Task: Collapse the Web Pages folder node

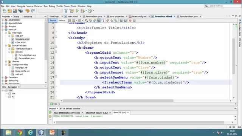Action: point(6,33)
